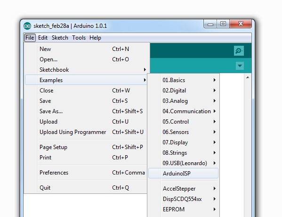The image size is (282, 217).
Task: Open the Help menu
Action: pos(95,38)
